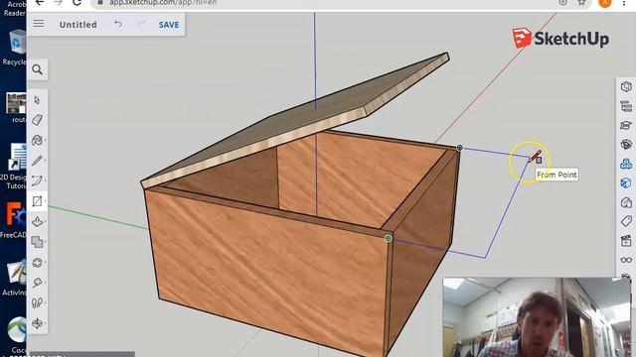Open the Entity Info panel
The image size is (636, 357).
(x=626, y=86)
